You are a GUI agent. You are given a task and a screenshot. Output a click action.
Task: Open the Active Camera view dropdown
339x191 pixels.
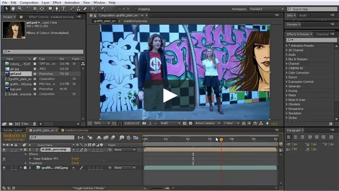click(207, 123)
